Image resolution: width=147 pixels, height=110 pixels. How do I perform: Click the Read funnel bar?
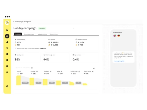pyautogui.click(x=59, y=83)
